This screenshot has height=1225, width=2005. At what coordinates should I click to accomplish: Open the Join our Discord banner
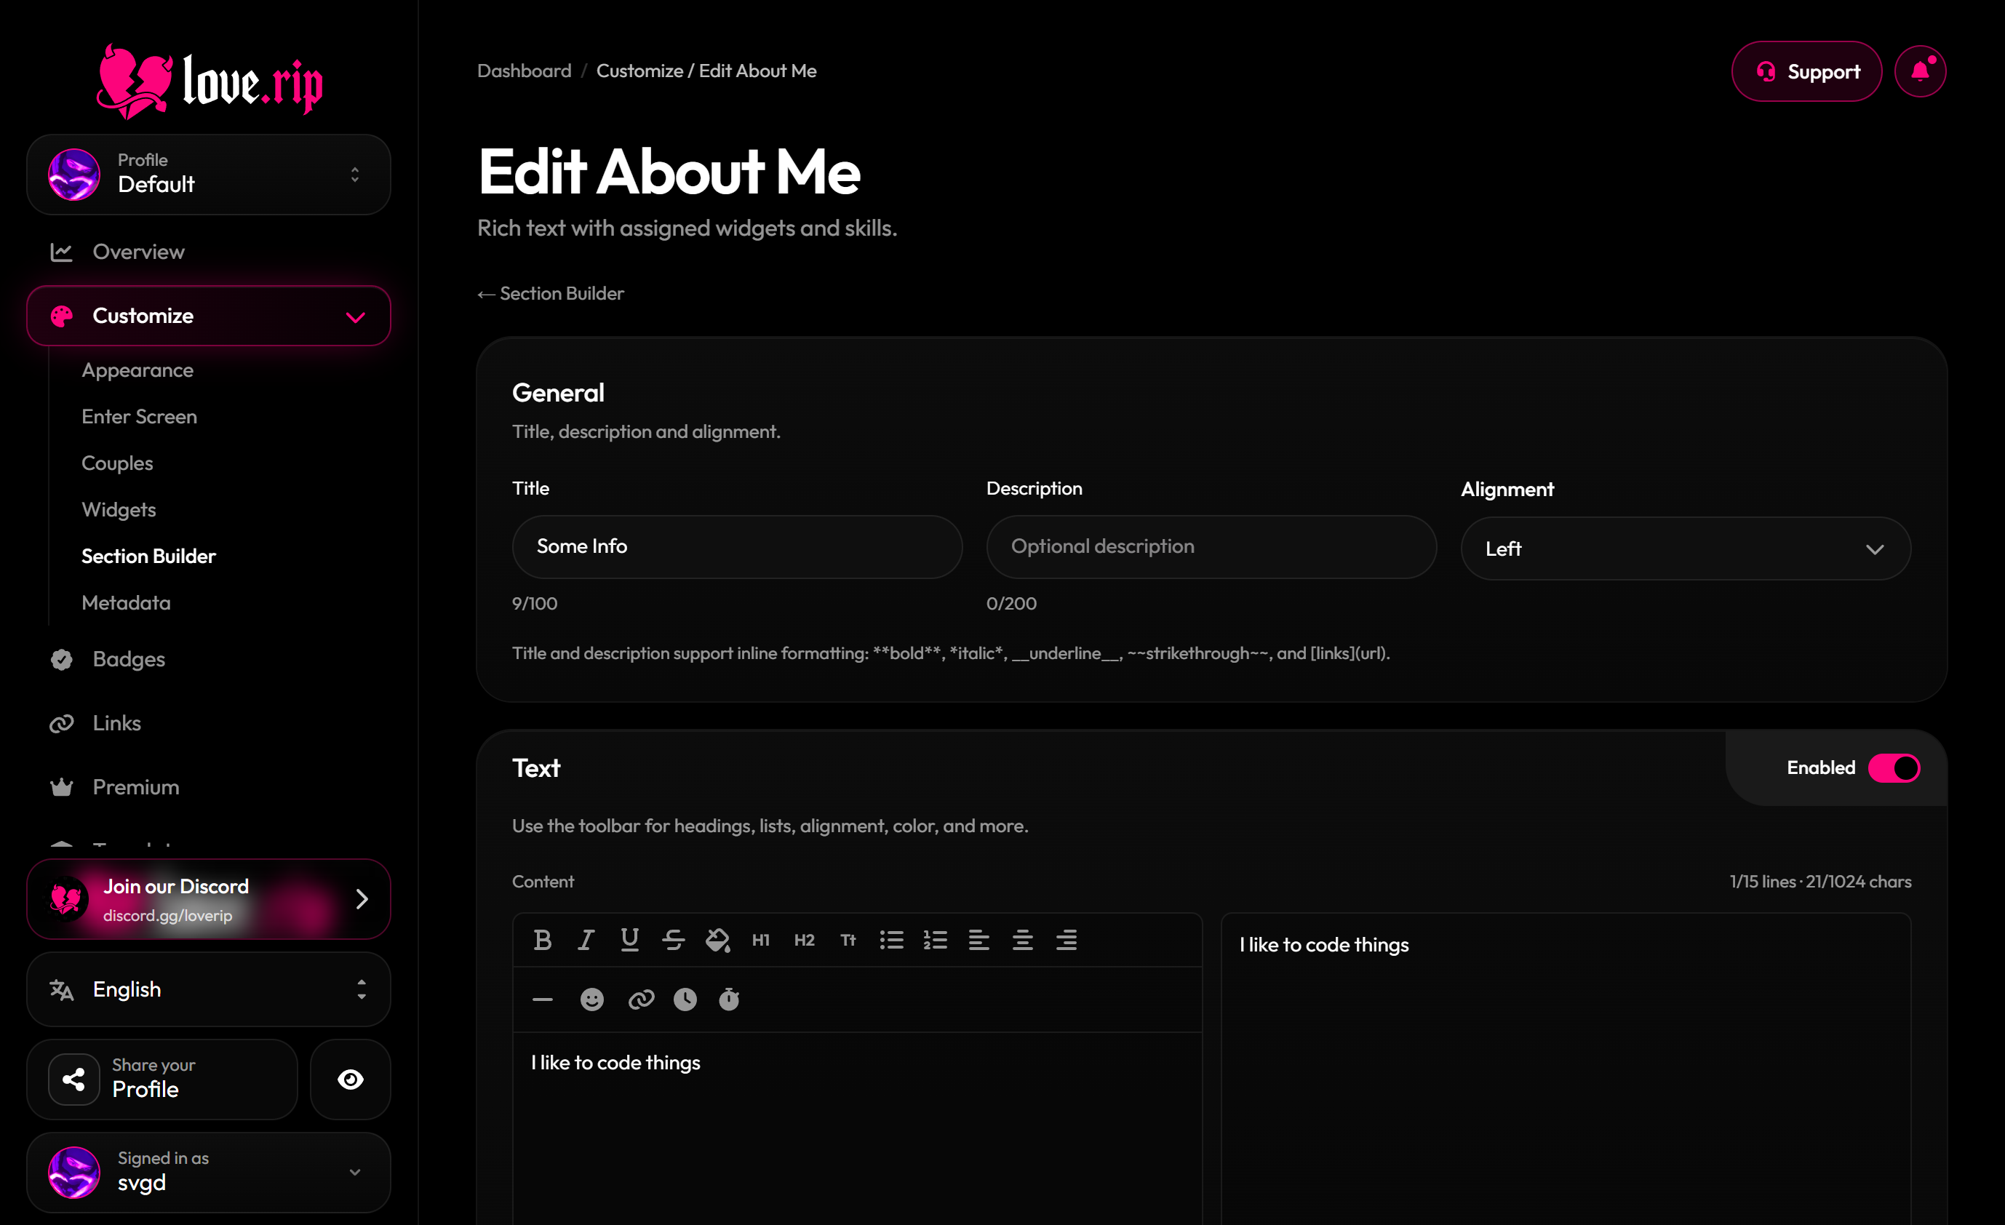(x=208, y=899)
